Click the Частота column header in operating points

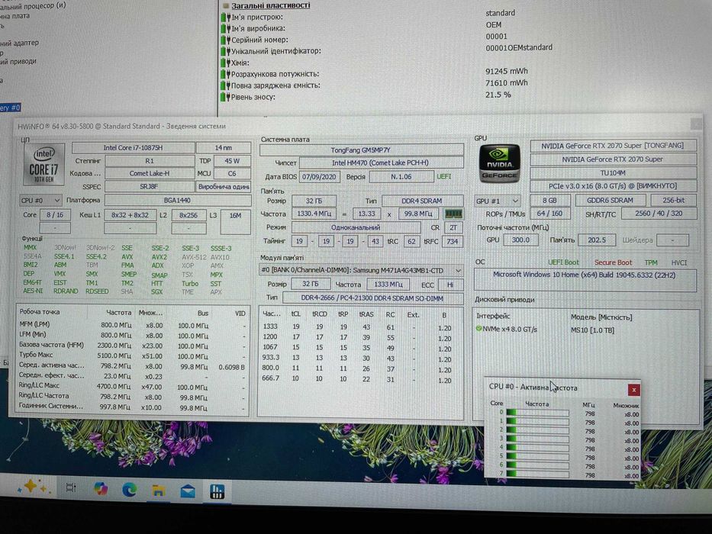pos(118,313)
